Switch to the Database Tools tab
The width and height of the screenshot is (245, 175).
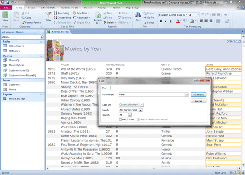point(69,8)
